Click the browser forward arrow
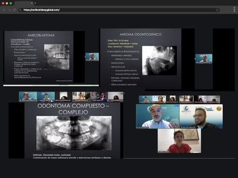 tap(9, 10)
